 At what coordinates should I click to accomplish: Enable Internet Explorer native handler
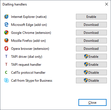click(x=91, y=17)
